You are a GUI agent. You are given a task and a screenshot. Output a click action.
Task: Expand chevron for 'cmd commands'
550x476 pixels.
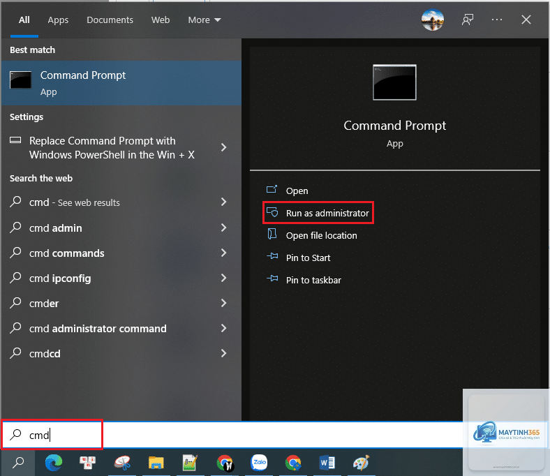click(x=223, y=253)
